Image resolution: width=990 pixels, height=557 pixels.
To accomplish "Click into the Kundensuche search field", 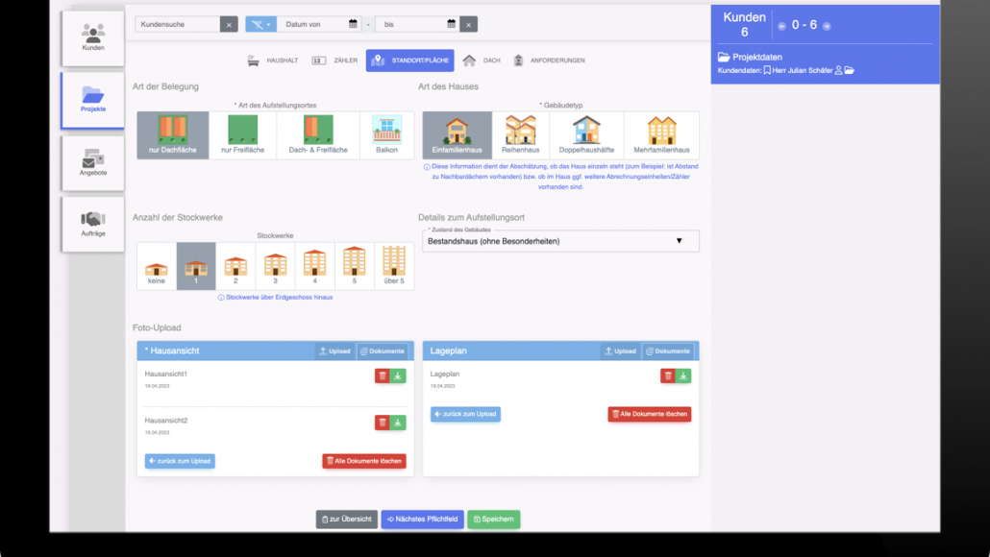I will click(177, 24).
